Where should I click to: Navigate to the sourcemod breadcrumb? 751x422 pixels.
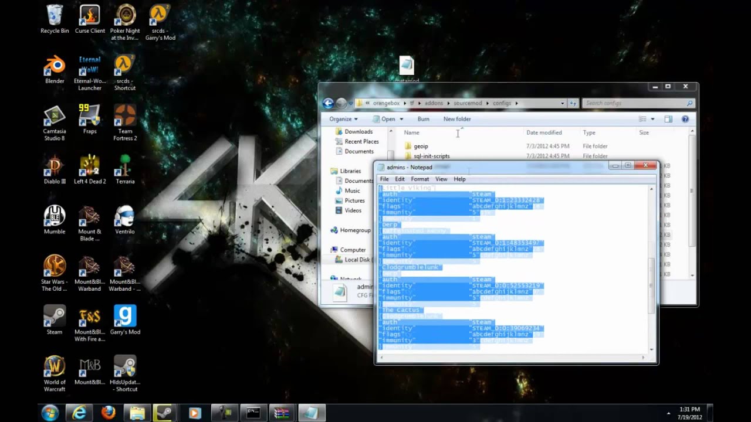tap(468, 103)
